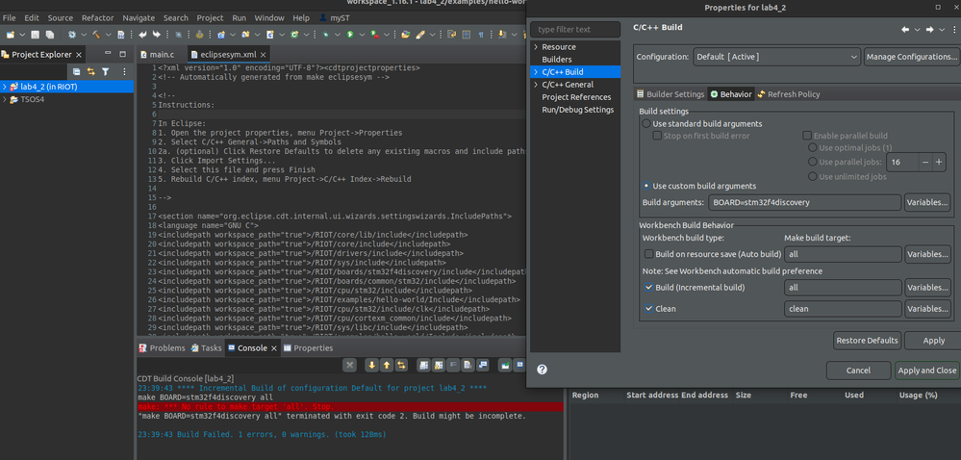Click the console scroll-down arrow icon
The image size is (961, 460).
pos(371,365)
